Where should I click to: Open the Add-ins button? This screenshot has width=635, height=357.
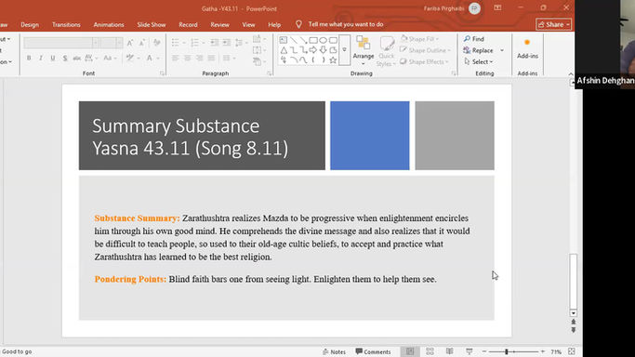(x=527, y=48)
